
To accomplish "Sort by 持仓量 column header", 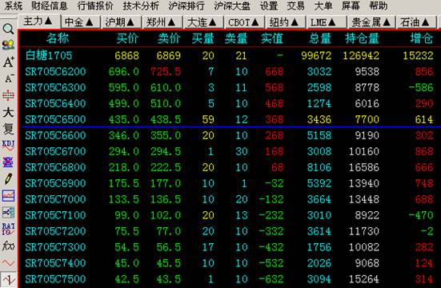I will [x=362, y=38].
